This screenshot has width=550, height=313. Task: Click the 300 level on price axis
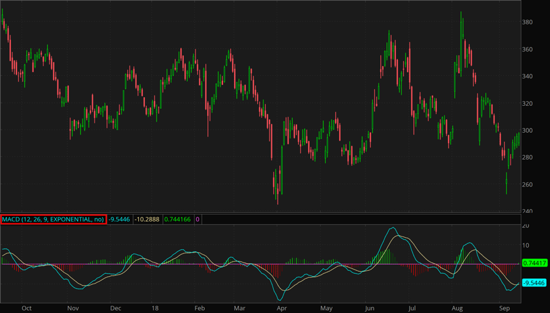[528, 131]
